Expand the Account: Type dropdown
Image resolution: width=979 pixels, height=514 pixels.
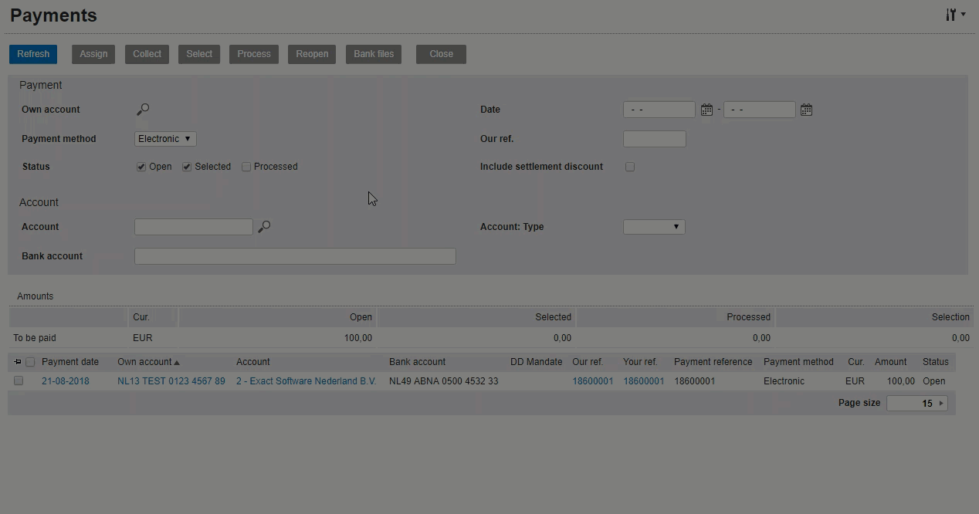pyautogui.click(x=653, y=227)
